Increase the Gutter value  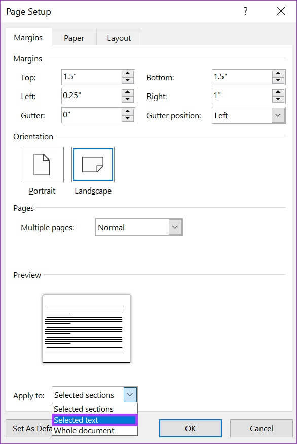(x=128, y=112)
